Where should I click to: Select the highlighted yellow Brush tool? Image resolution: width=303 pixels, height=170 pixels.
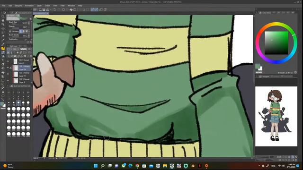3,48
